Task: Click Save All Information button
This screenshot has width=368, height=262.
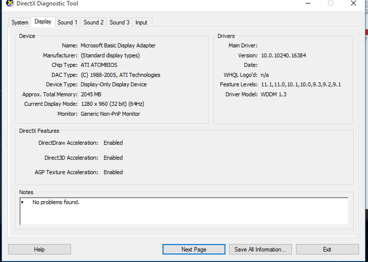Action: [x=260, y=250]
